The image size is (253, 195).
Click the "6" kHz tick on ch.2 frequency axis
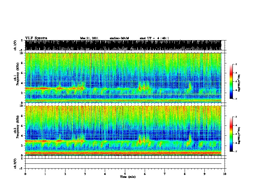pos(23,126)
